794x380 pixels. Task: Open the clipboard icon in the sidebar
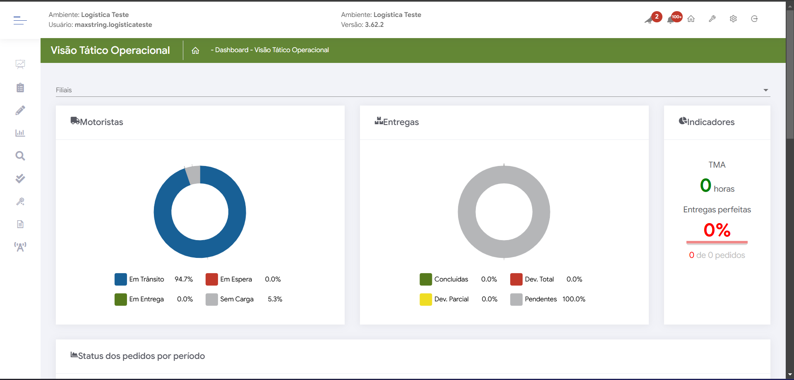pyautogui.click(x=20, y=88)
